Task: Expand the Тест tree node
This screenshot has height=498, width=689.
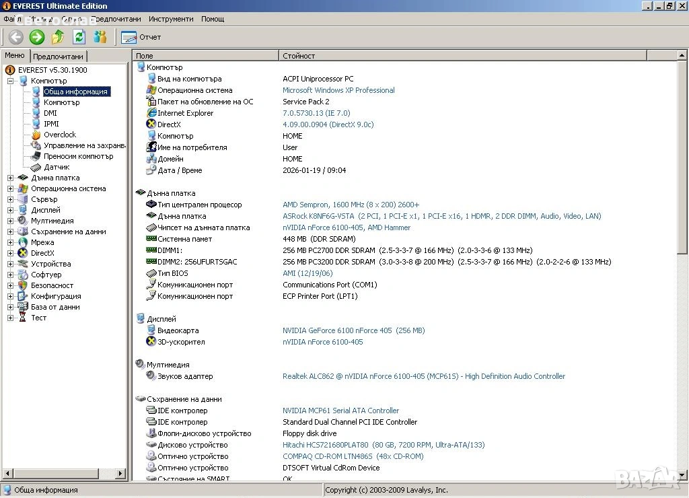Action: (11, 318)
